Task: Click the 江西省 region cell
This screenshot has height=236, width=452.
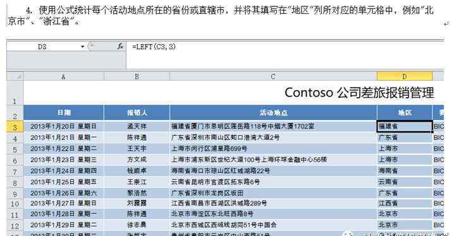Action: (405, 203)
